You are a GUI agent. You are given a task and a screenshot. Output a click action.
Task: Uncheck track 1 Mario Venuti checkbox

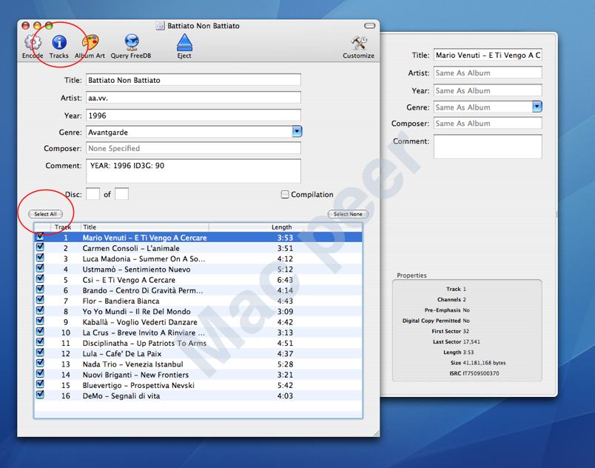(40, 237)
